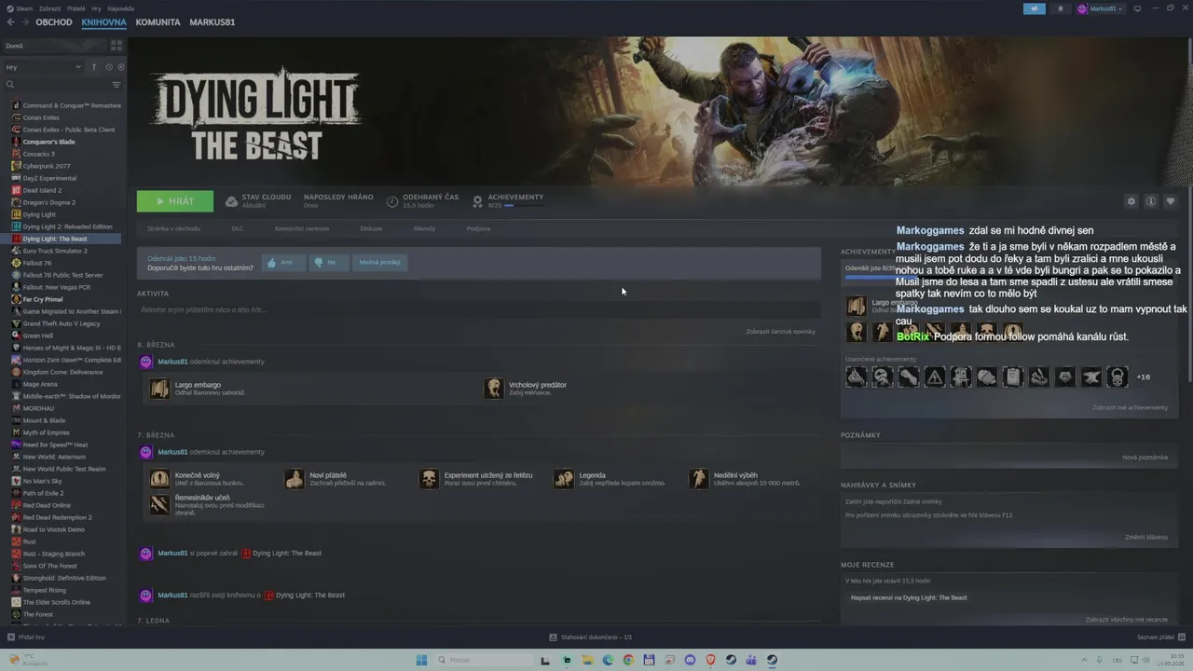
Task: Open the Largo embargo achievement icon
Action: pos(160,389)
